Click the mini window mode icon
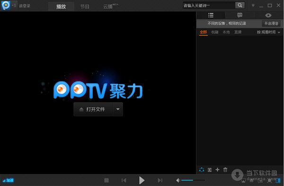Viewport: 284px width, 186px height. (260, 180)
